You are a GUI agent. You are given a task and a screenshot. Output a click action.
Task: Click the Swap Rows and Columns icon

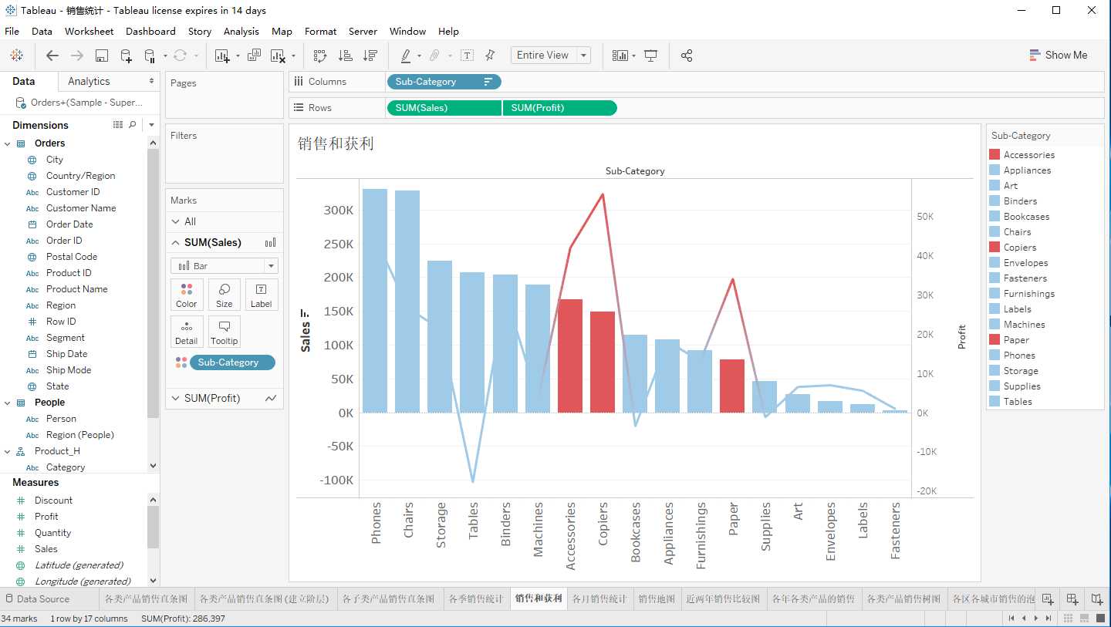click(320, 56)
